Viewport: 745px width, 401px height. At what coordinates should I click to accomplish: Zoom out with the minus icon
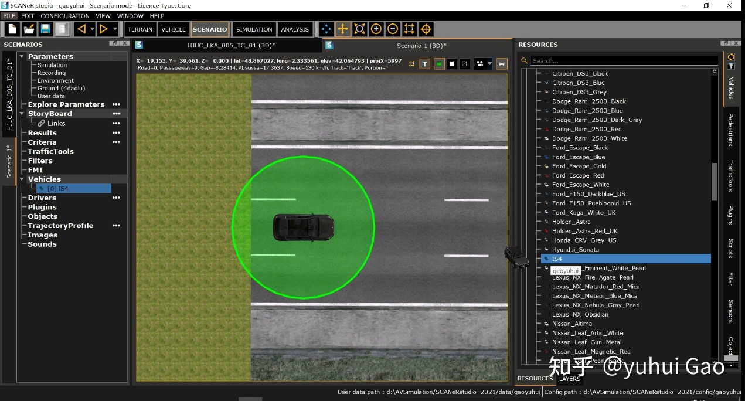coord(393,29)
